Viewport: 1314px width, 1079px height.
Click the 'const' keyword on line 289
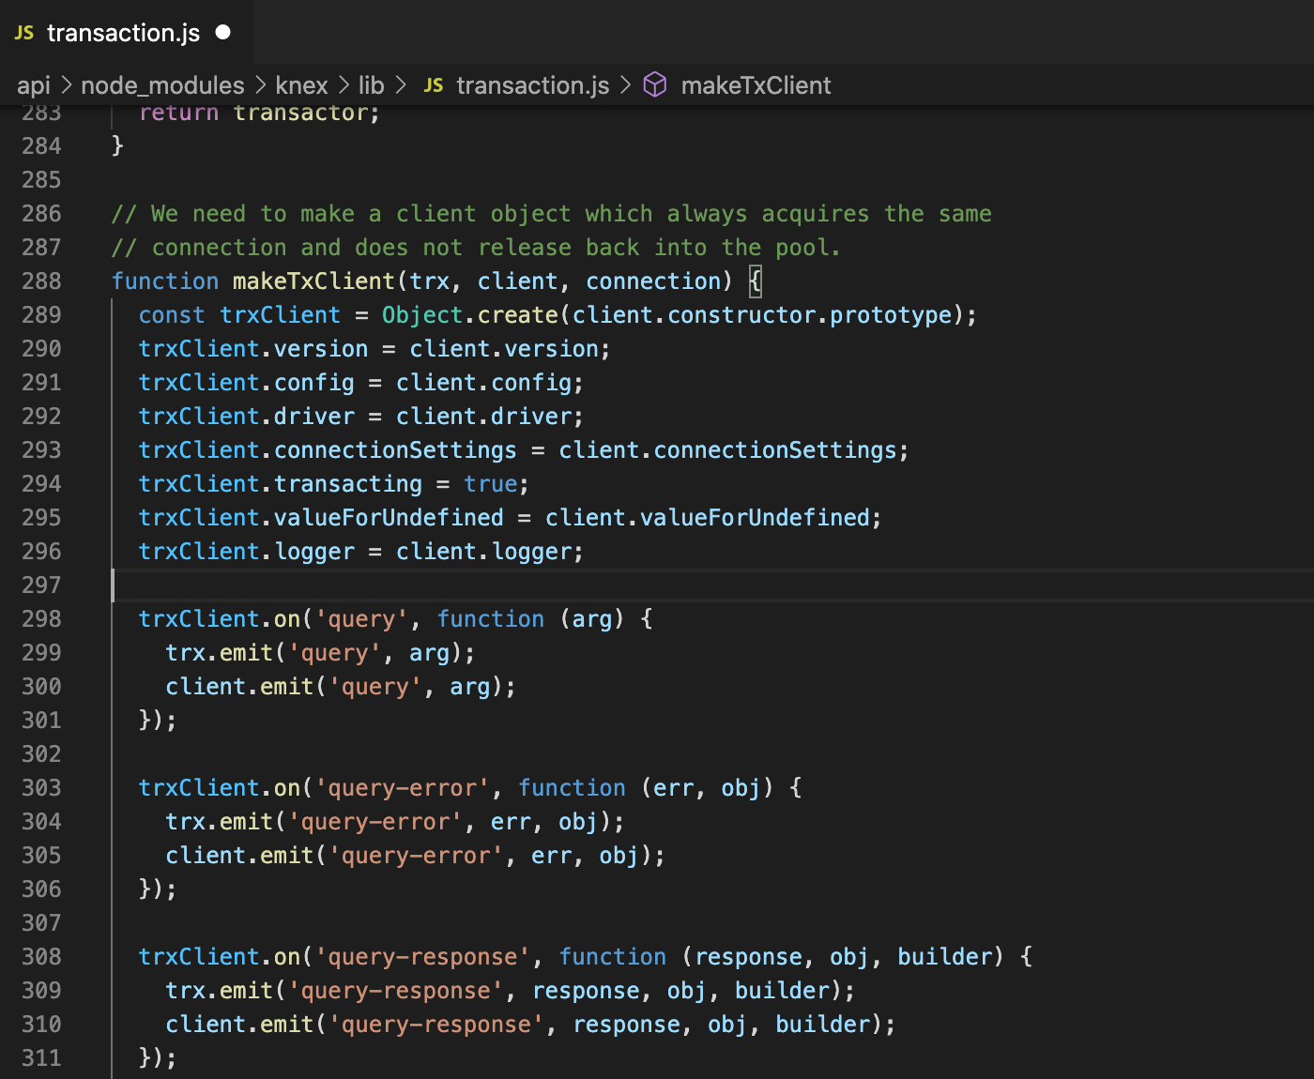point(172,315)
